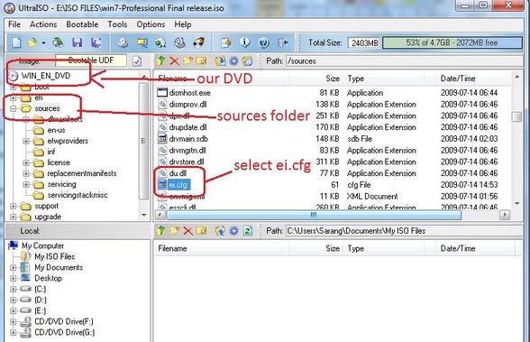
Task: Click the Add files icon in Local toolbar
Action: tap(220, 231)
